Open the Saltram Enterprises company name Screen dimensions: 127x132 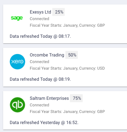tap(49, 98)
